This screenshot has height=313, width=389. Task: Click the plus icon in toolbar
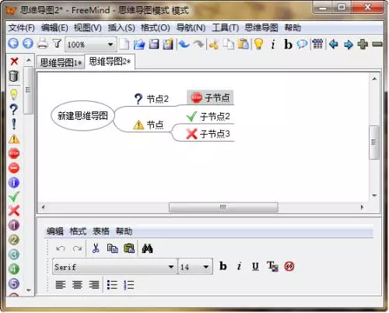[x=363, y=44]
